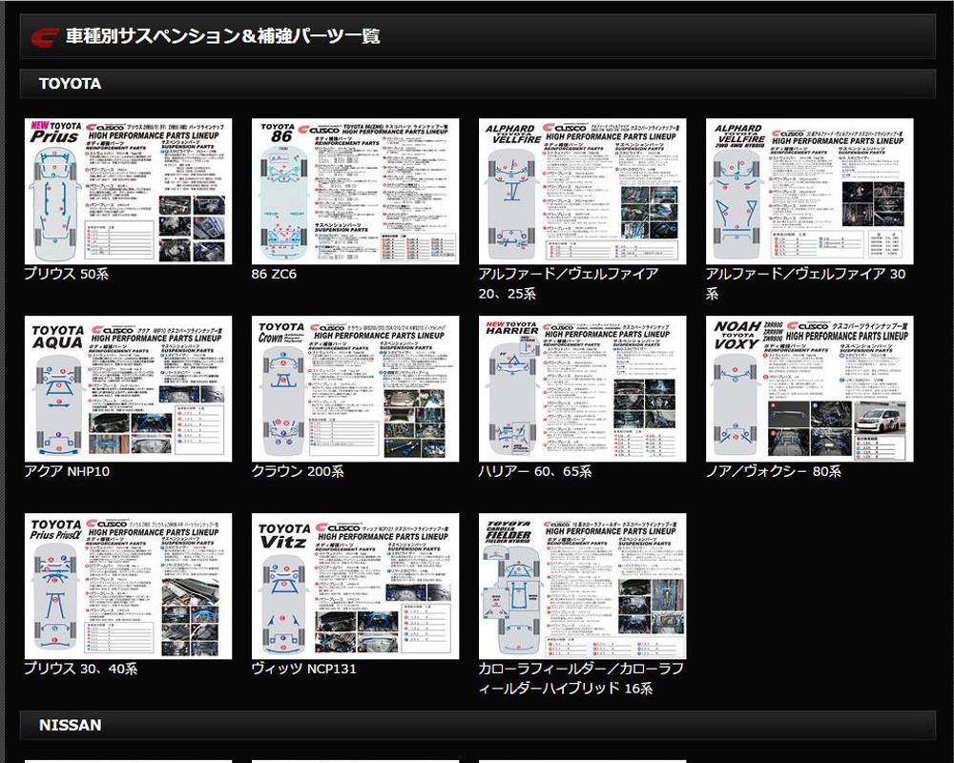This screenshot has width=954, height=763.
Task: Click the アルファード/ヴェルファイア 30系 caption
Action: (x=805, y=283)
